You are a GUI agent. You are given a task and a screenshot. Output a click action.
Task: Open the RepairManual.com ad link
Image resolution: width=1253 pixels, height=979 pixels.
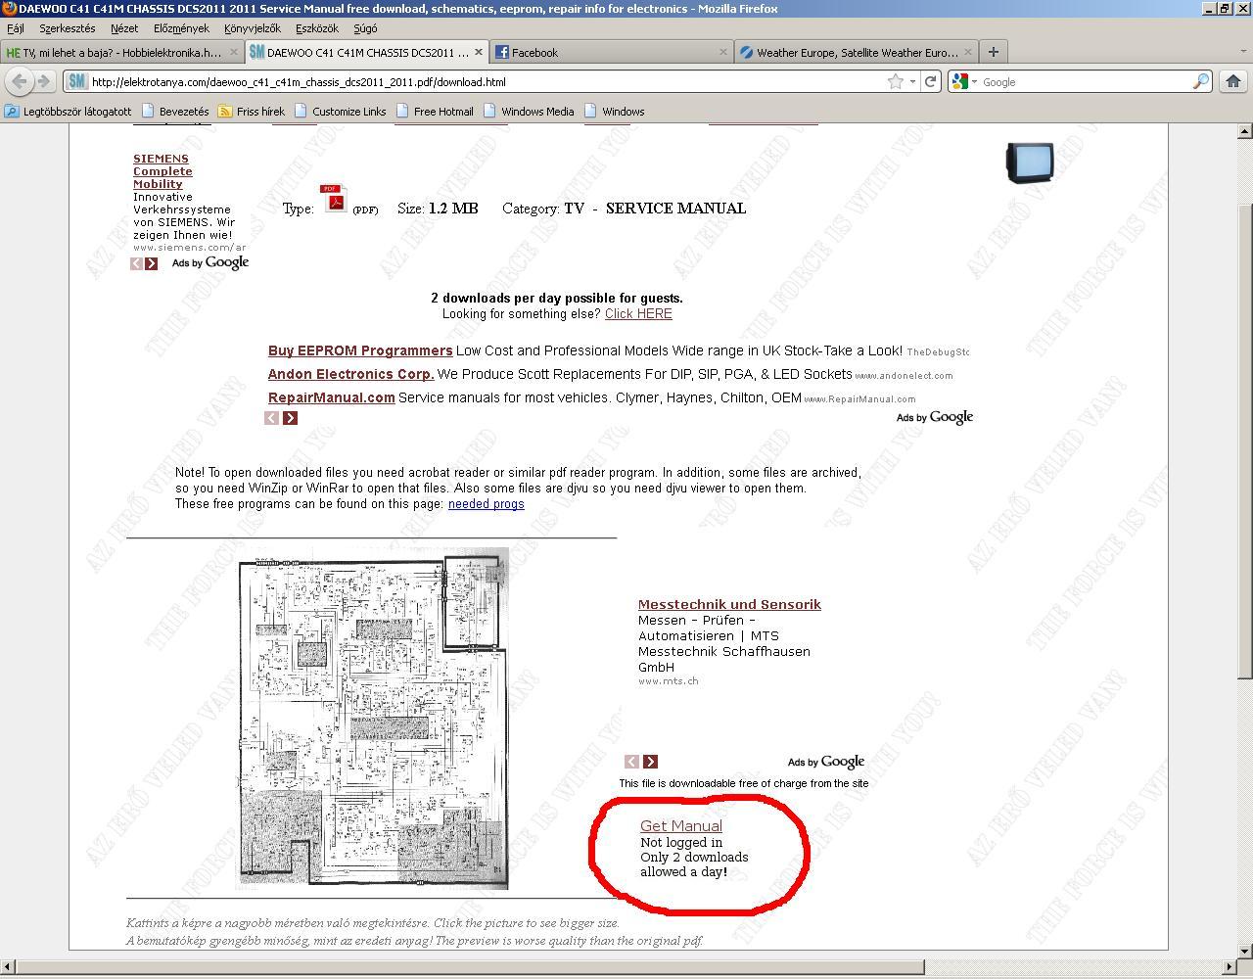[x=332, y=397]
